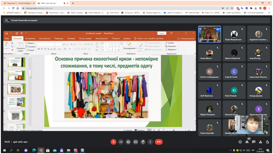Select slide 11 thumbnail in panel
This screenshot has height=154, width=273.
pos(16,102)
